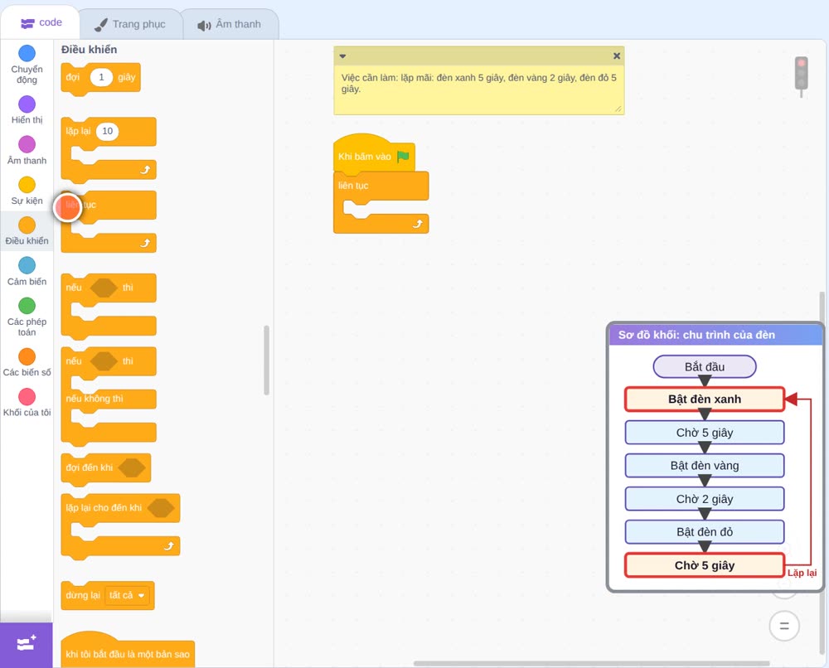
Task: Select the Cảm biến category circle
Action: (x=27, y=265)
